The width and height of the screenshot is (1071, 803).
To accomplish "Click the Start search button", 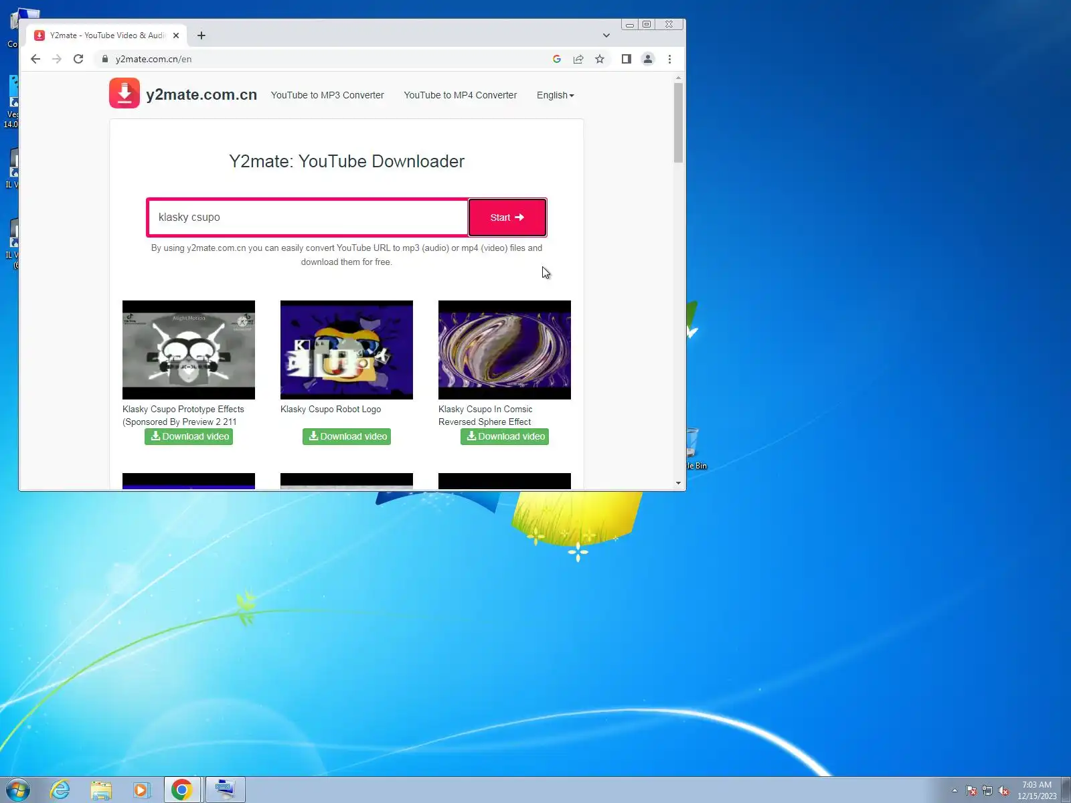I will [507, 217].
